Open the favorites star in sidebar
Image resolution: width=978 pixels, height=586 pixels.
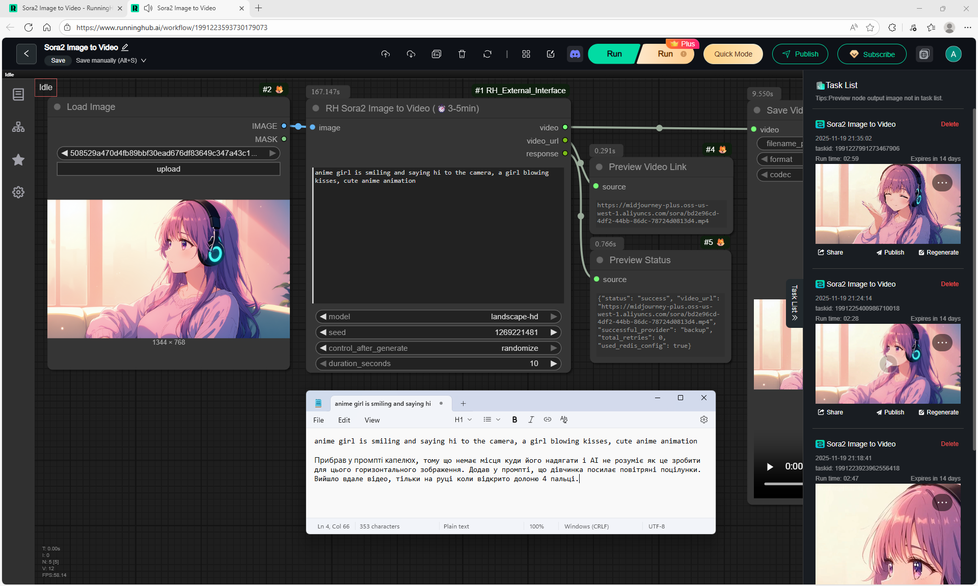[x=18, y=160]
